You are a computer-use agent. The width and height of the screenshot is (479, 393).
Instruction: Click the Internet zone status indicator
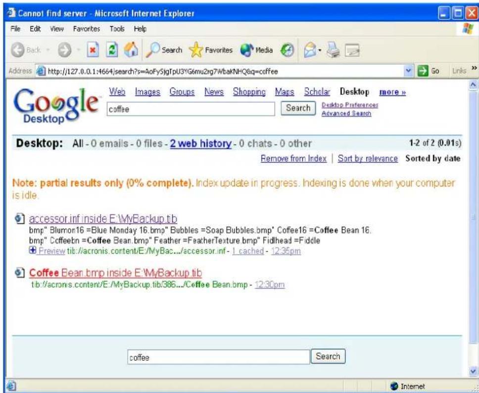(408, 386)
